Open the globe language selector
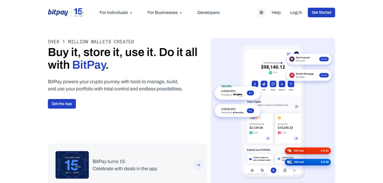Screen dimensions: 383x183 pyautogui.click(x=261, y=12)
